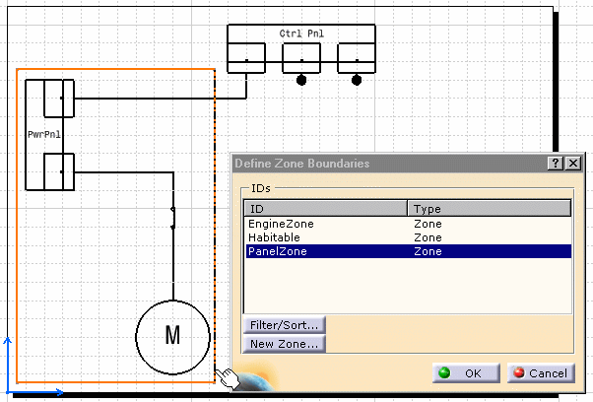This screenshot has width=593, height=402.
Task: Close the Define Zone Boundaries dialog
Action: [572, 164]
